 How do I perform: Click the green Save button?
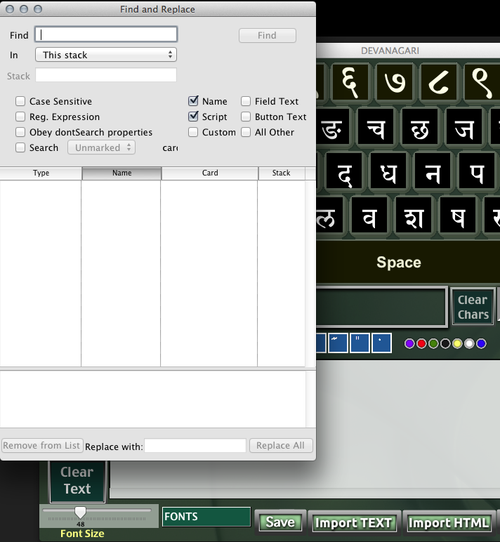[x=280, y=522]
